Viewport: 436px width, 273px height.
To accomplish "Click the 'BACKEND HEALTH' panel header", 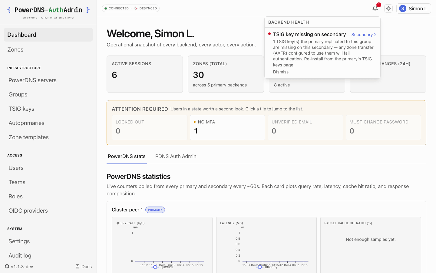I will (x=289, y=22).
